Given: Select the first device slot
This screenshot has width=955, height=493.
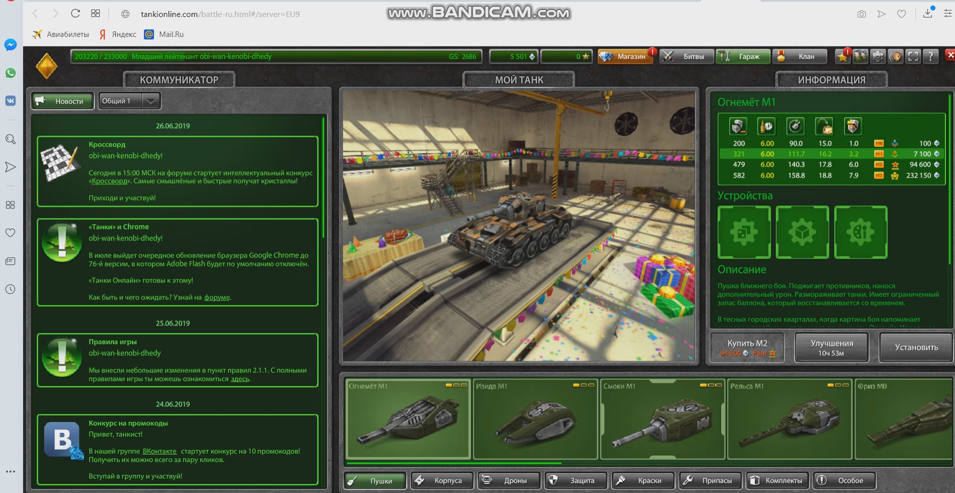Looking at the screenshot, I should [x=744, y=232].
